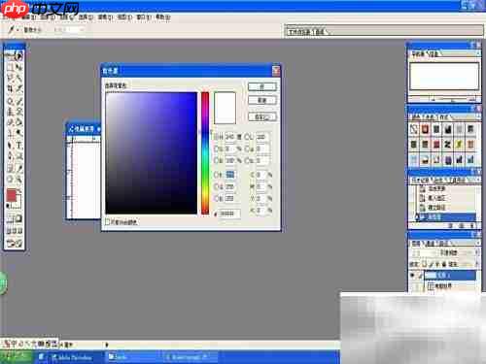Viewport: 486px width, 364px height.
Task: Confirm color picker with top OK button
Action: coord(262,86)
